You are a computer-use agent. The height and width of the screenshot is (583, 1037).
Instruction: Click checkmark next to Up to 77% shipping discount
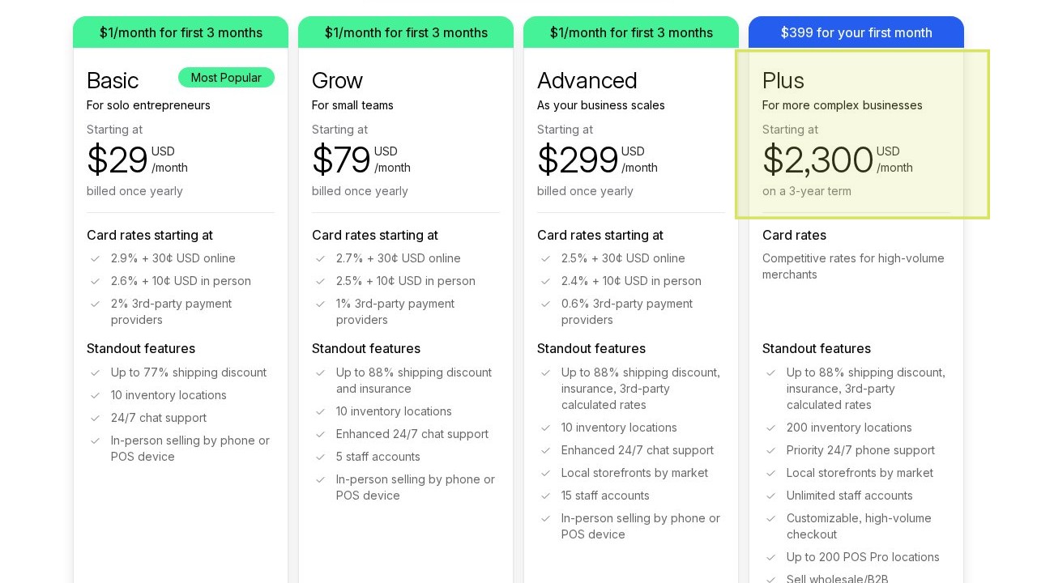click(95, 372)
